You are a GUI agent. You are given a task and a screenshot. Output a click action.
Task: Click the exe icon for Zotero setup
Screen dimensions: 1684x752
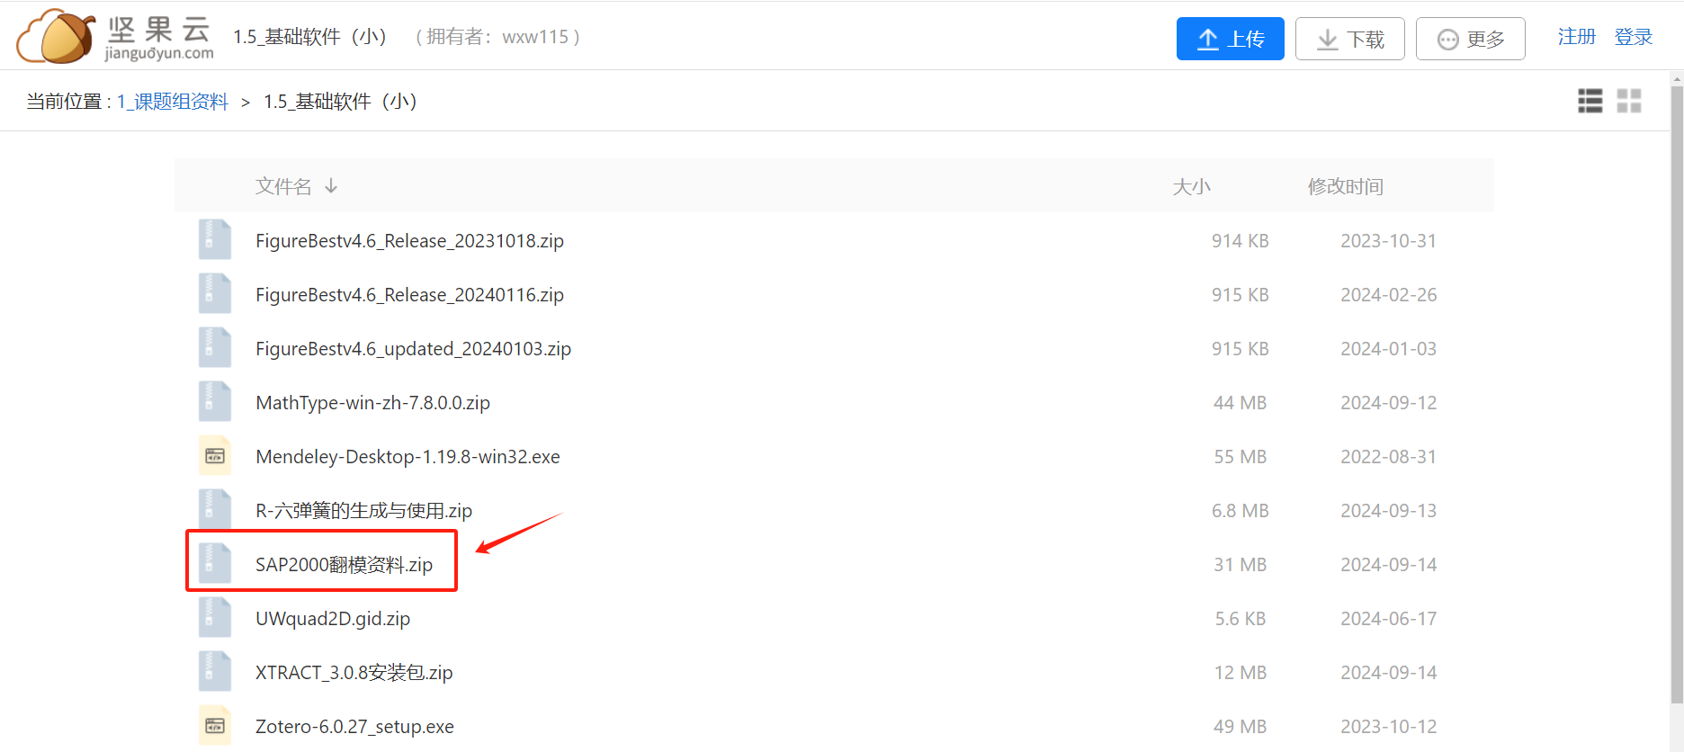coord(215,726)
